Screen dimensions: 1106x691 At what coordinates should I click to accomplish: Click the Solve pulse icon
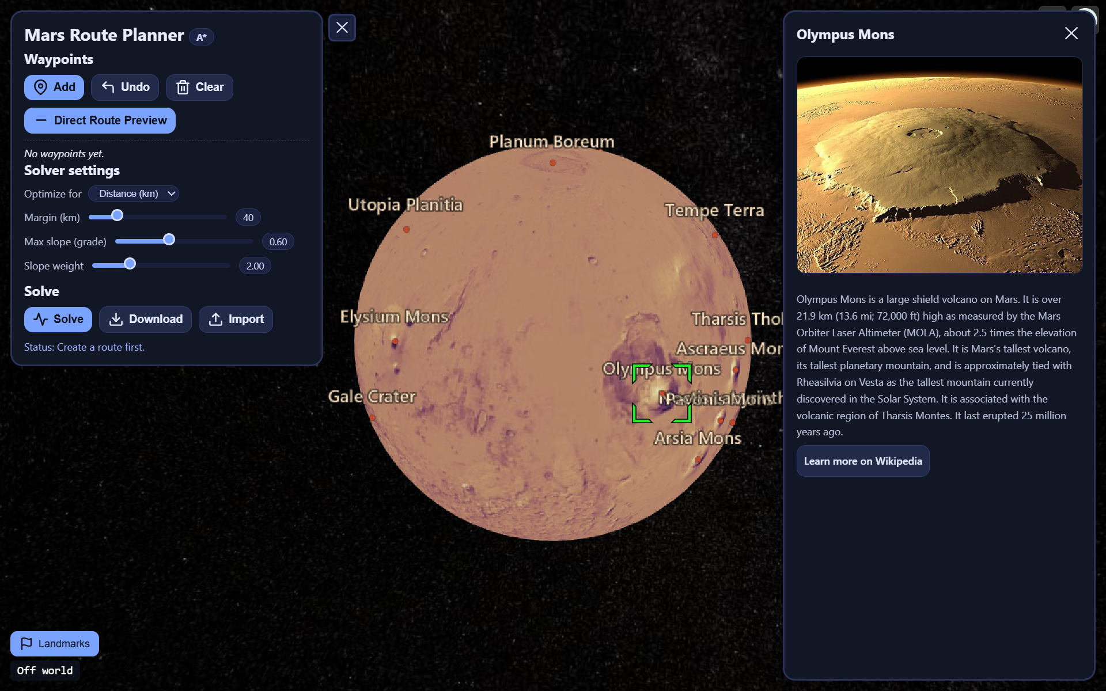pos(40,319)
